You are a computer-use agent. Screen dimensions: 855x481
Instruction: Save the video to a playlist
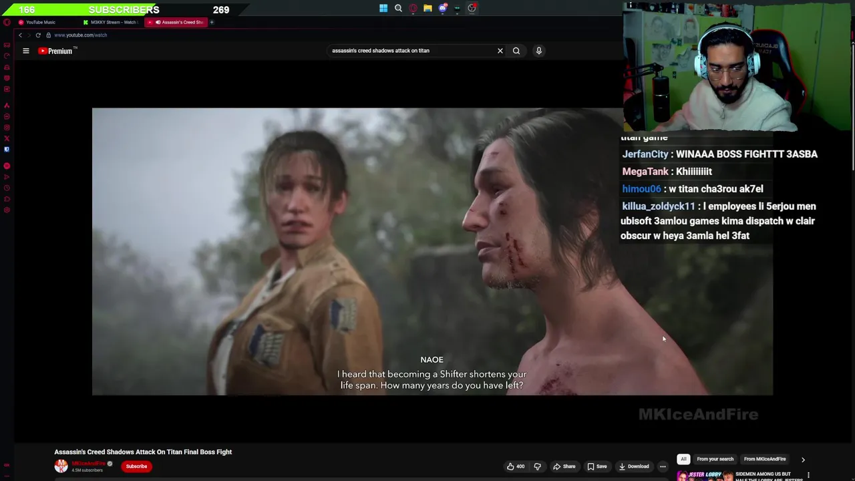[597, 466]
